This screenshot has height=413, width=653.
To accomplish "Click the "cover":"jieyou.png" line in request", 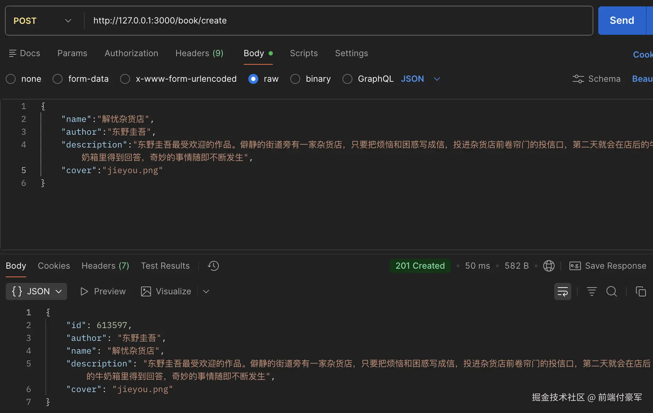I will click(x=112, y=170).
